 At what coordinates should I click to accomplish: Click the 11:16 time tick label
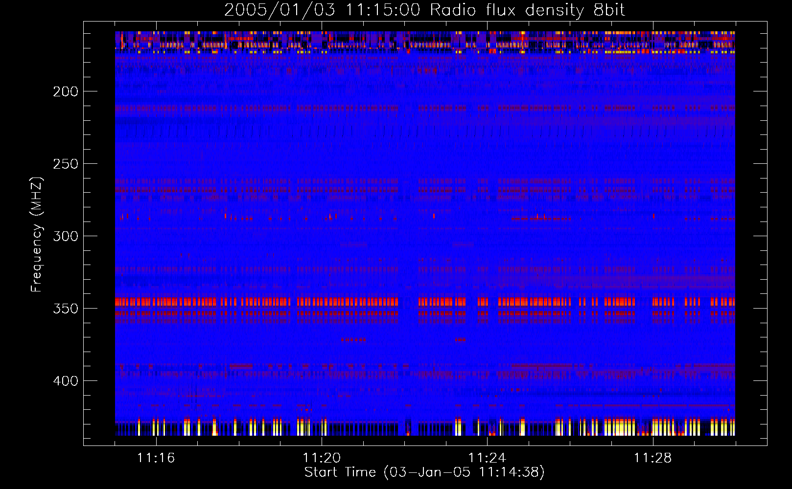click(156, 458)
